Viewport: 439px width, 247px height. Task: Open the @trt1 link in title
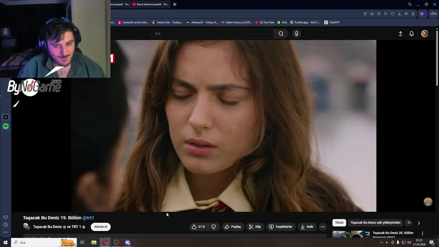(x=88, y=218)
